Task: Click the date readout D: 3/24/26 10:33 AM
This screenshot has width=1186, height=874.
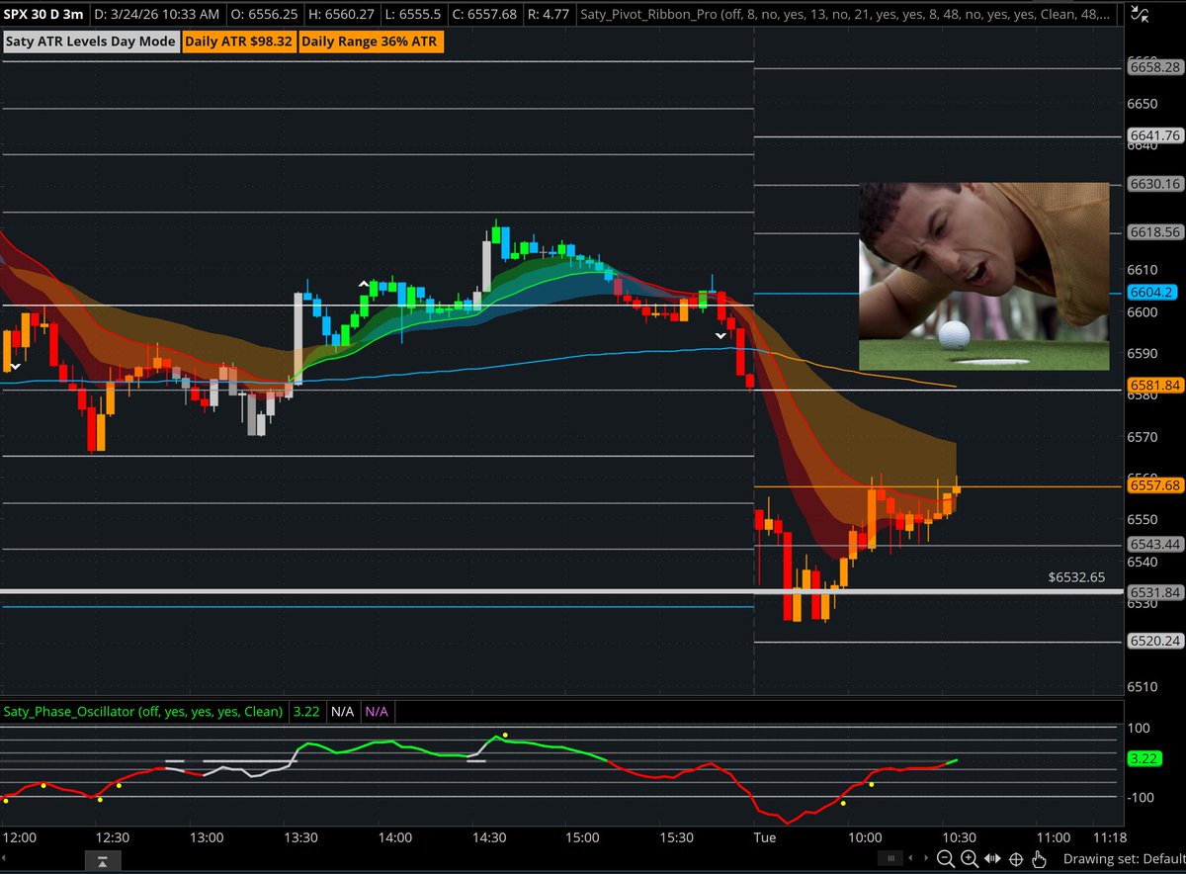Action: pyautogui.click(x=157, y=14)
